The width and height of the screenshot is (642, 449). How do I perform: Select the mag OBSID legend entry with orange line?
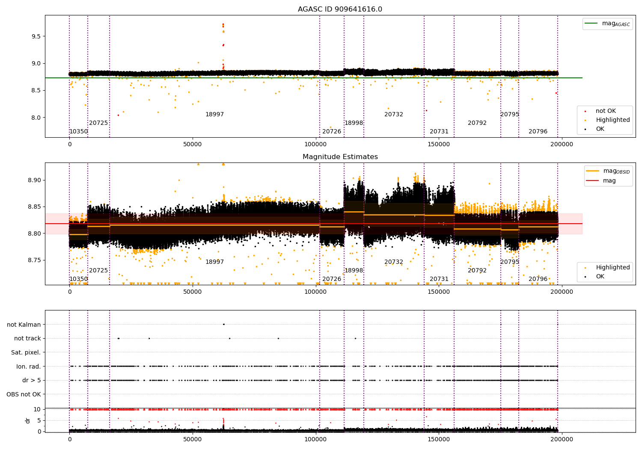608,171
